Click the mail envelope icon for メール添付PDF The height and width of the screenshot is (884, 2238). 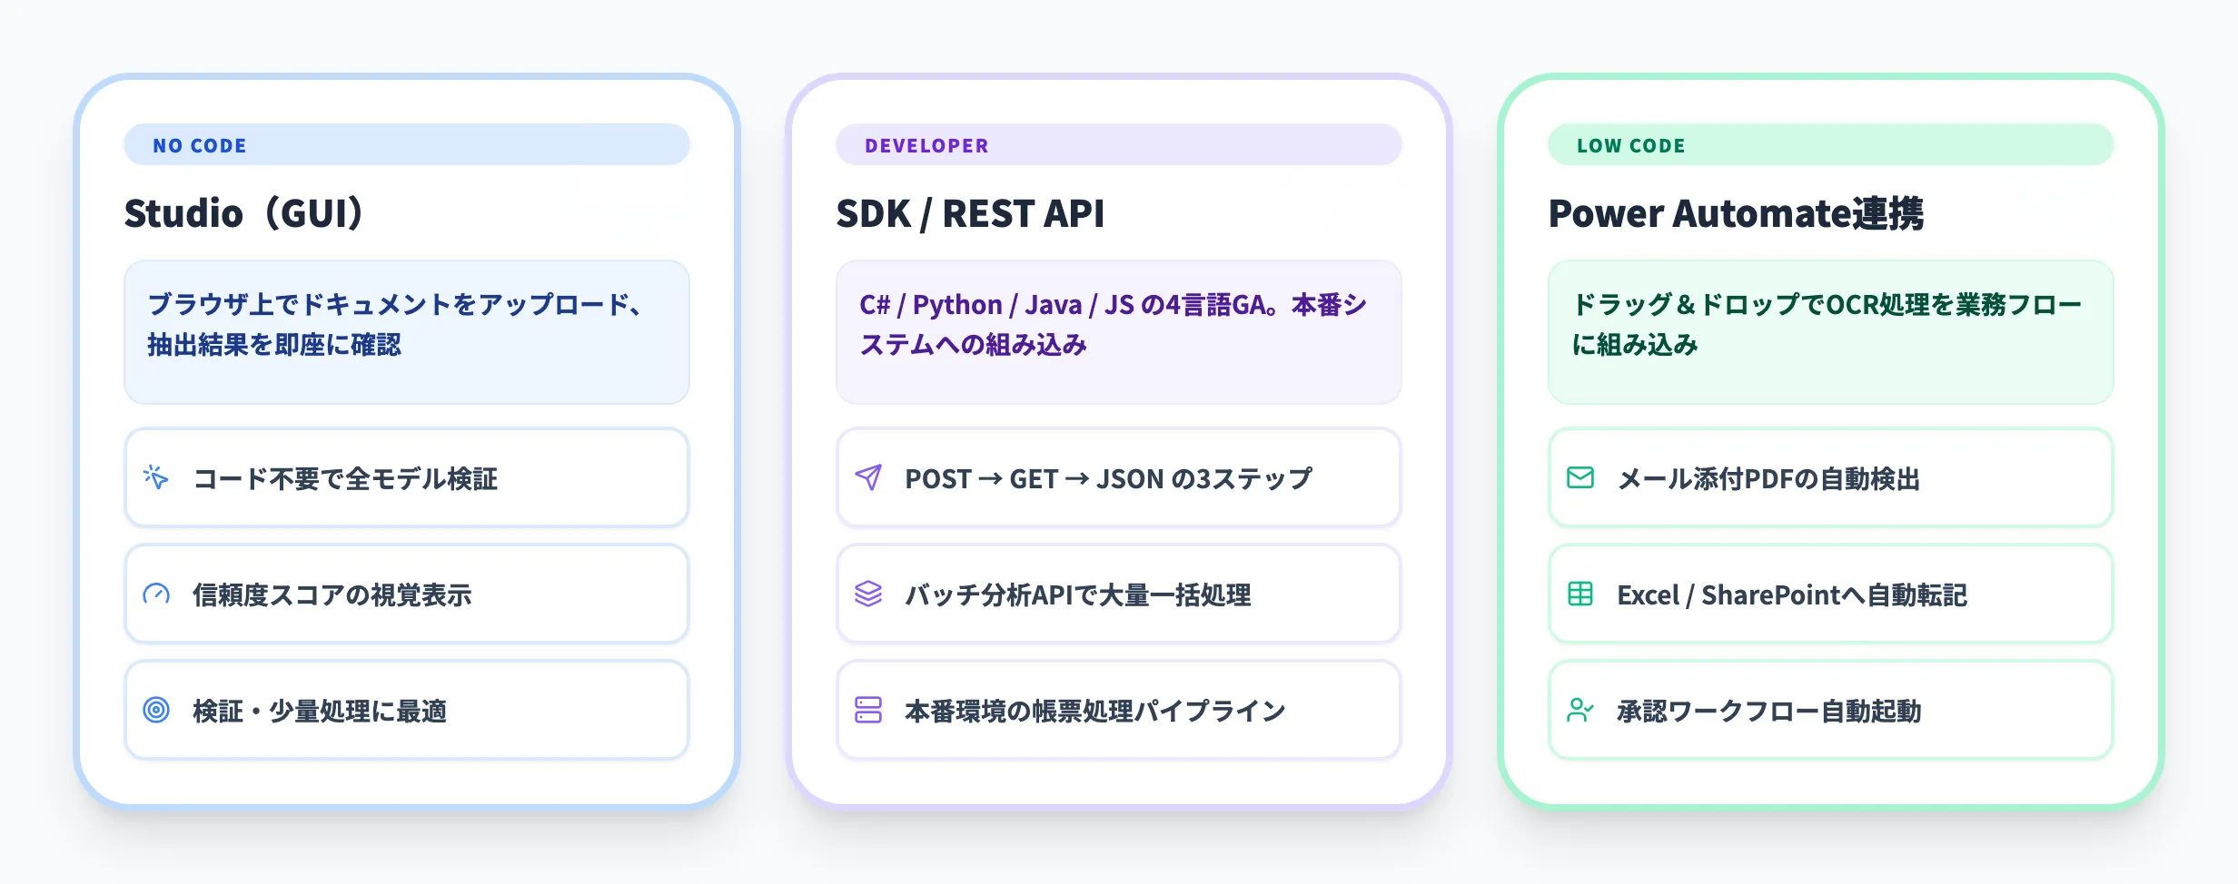1580,477
